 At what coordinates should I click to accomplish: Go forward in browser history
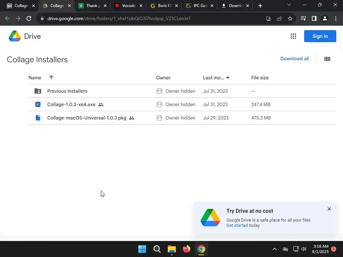click(18, 19)
